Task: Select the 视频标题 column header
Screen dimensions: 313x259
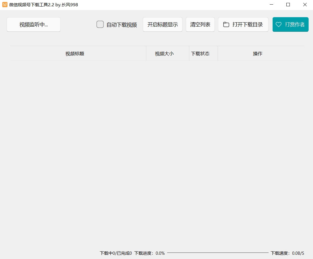Action: 75,54
